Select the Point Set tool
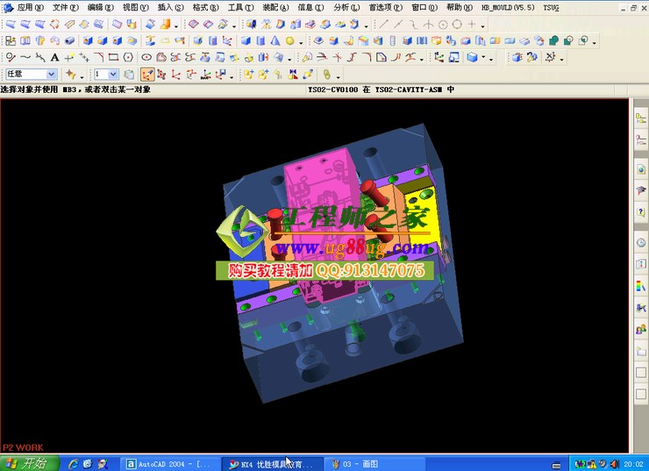The height and width of the screenshot is (471, 649). pos(84,57)
